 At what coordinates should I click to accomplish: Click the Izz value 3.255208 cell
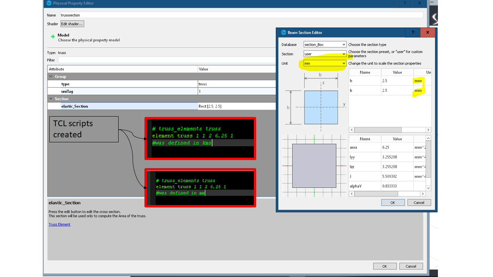pyautogui.click(x=397, y=167)
